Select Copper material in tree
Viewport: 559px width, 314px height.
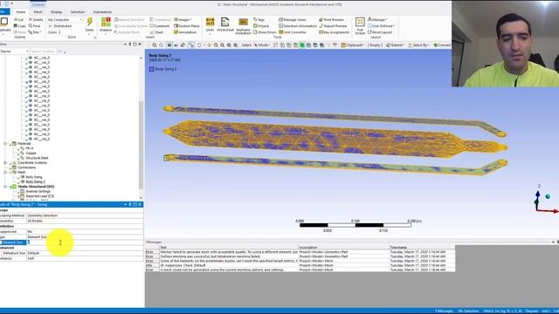pos(31,154)
